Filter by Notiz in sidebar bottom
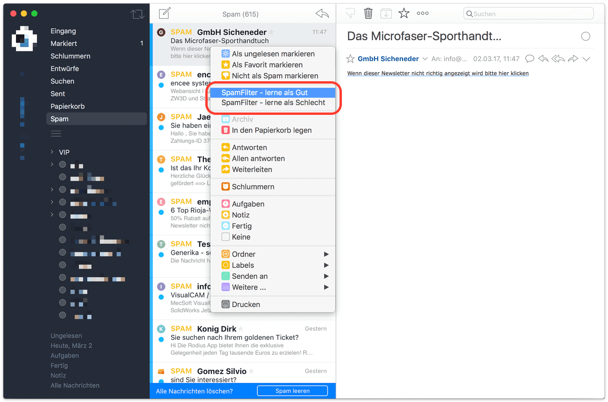 pyautogui.click(x=58, y=375)
